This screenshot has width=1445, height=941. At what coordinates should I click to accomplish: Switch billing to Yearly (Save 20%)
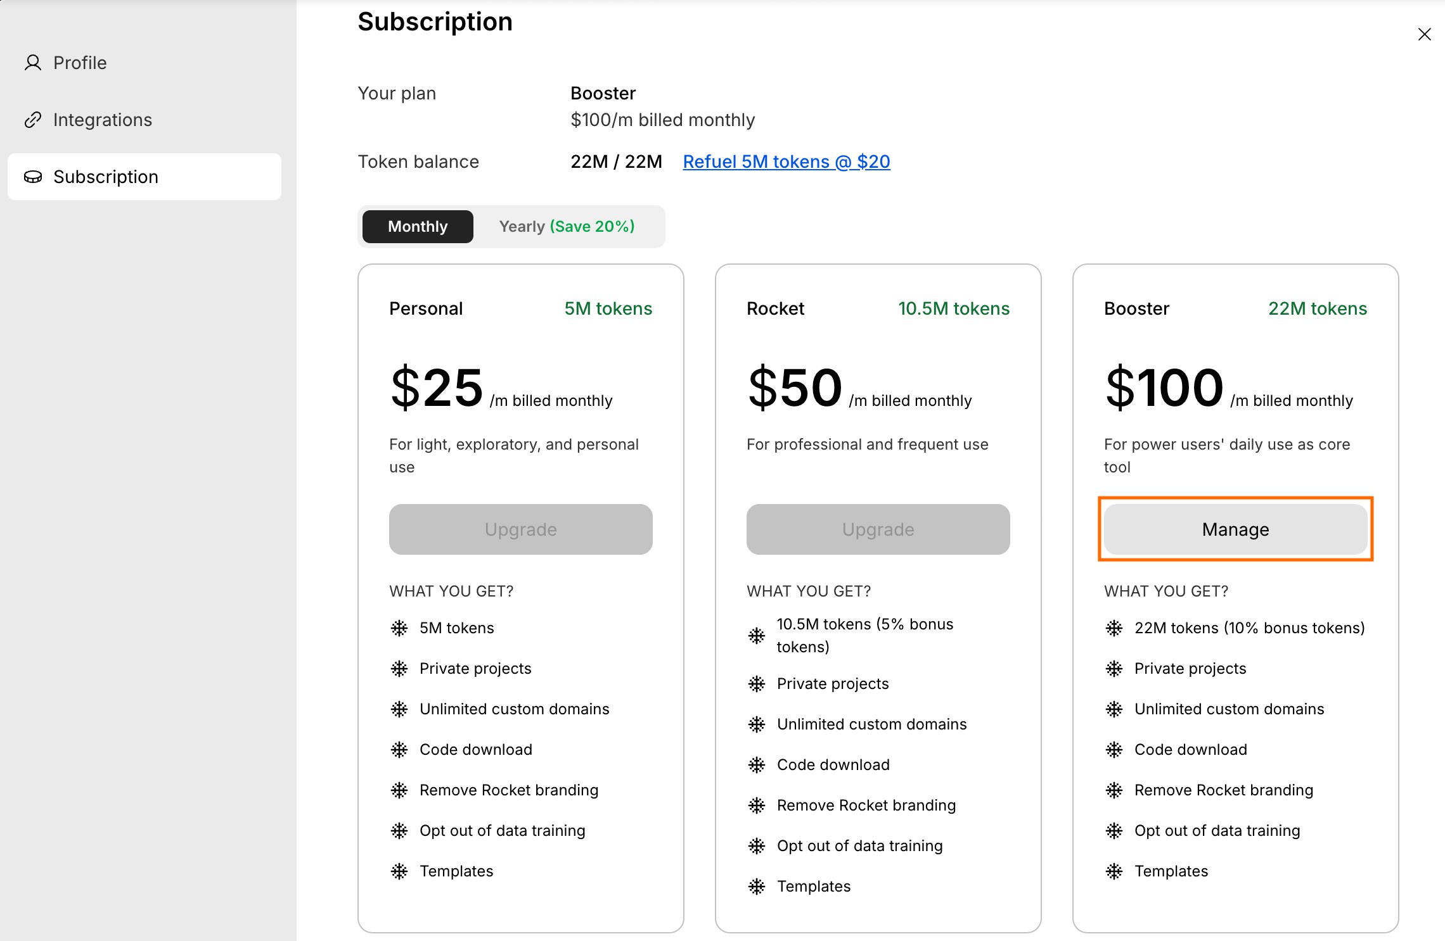pyautogui.click(x=567, y=227)
